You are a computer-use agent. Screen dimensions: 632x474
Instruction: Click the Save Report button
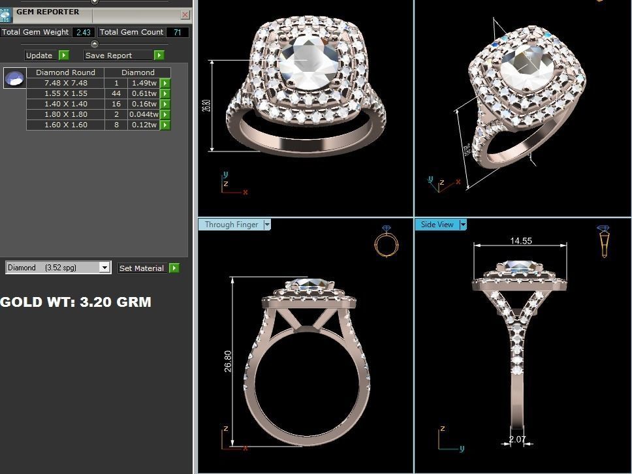point(119,55)
